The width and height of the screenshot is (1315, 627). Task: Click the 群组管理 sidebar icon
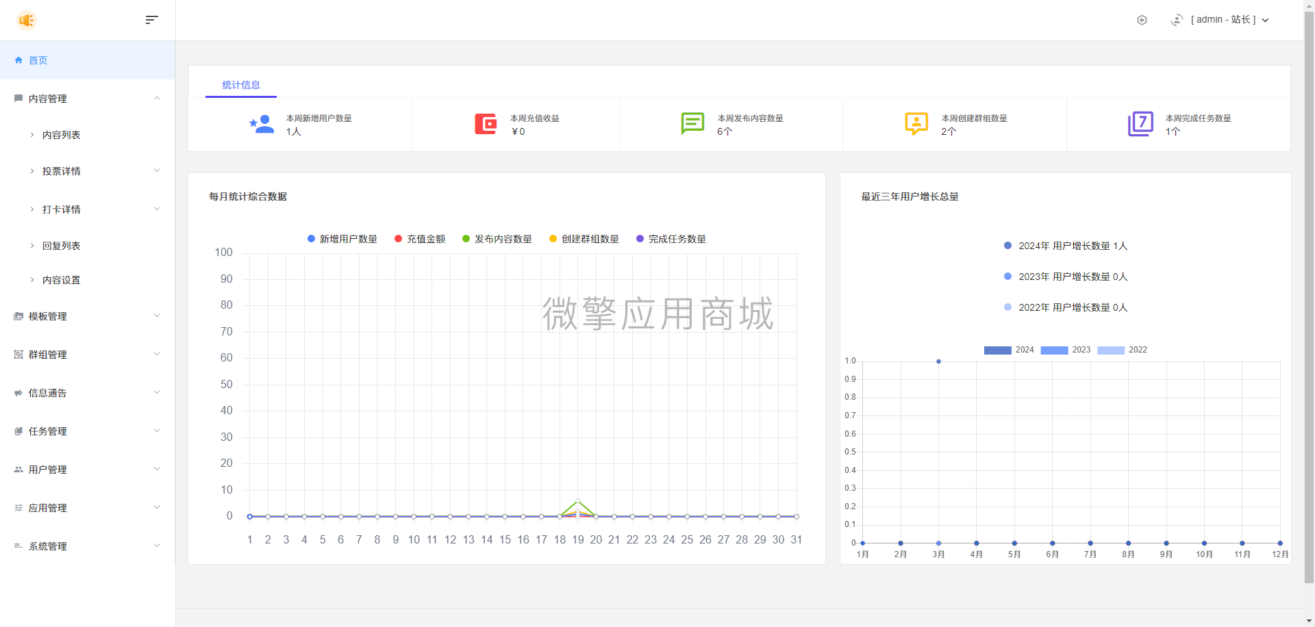point(18,355)
